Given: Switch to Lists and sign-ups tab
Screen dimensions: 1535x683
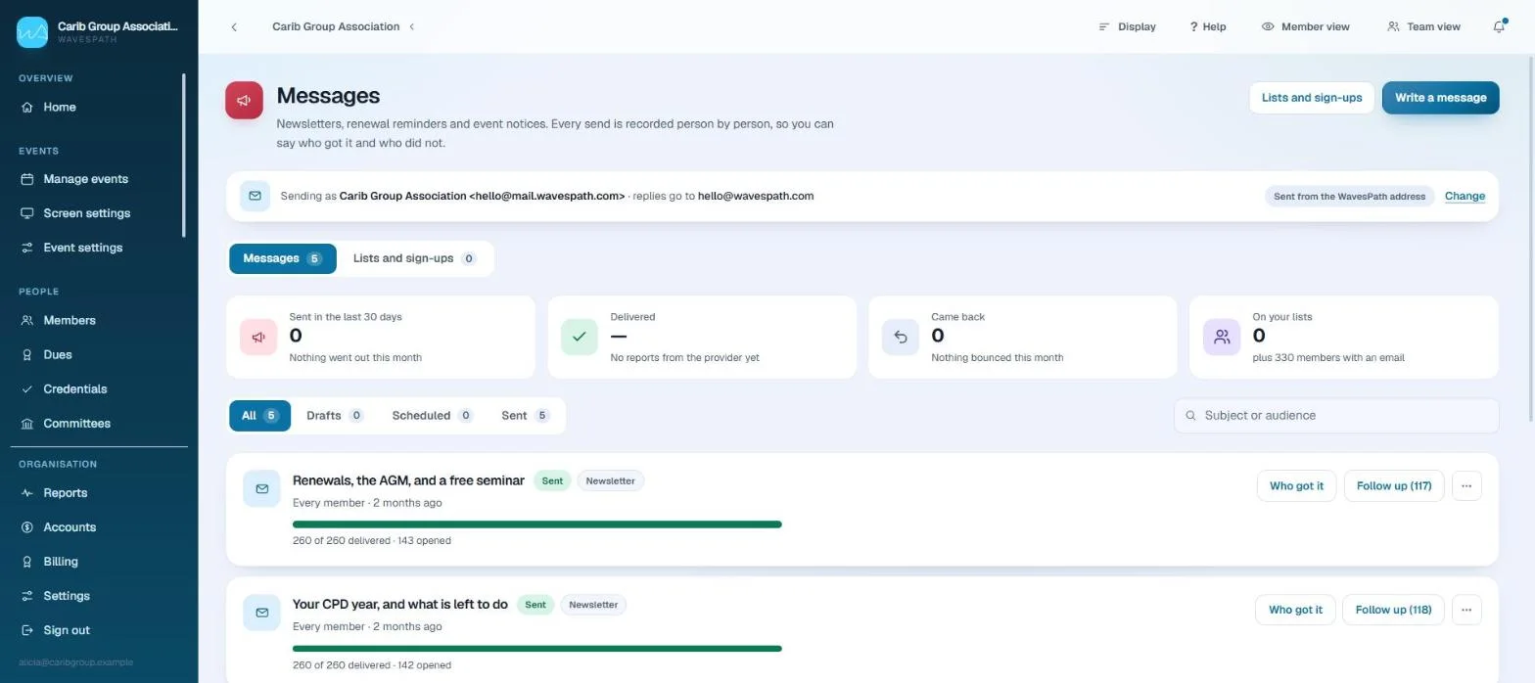Looking at the screenshot, I should click(x=415, y=258).
